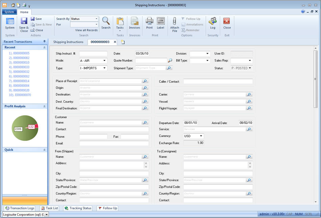Click the Search magnifier ribbon icon

click(106, 22)
